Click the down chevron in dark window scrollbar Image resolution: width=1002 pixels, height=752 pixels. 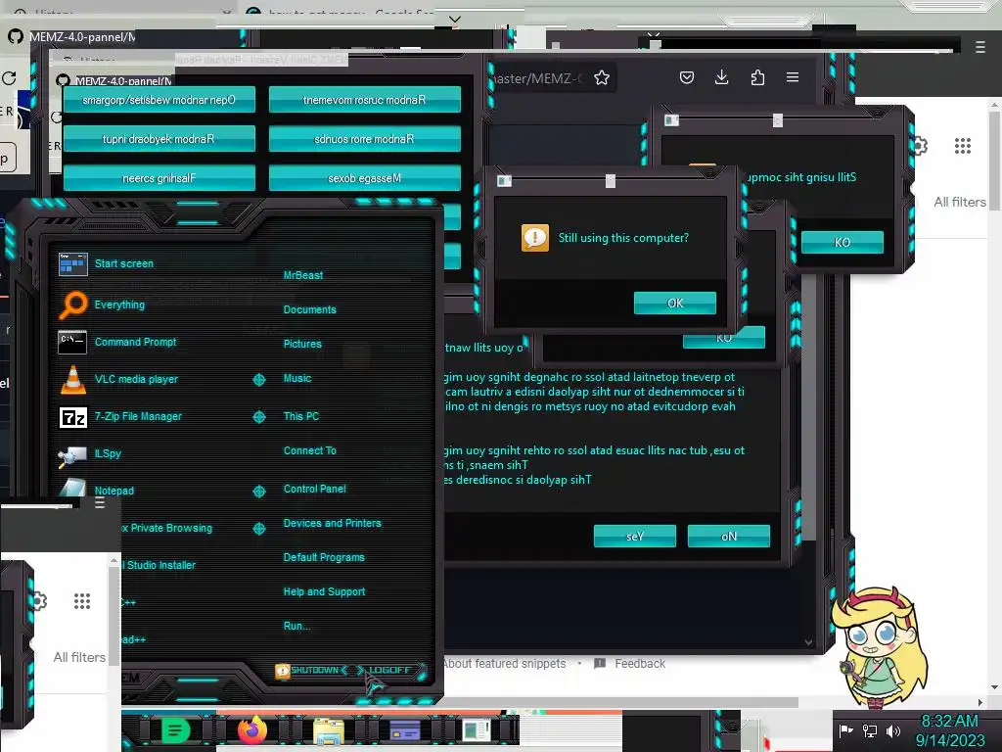[808, 641]
